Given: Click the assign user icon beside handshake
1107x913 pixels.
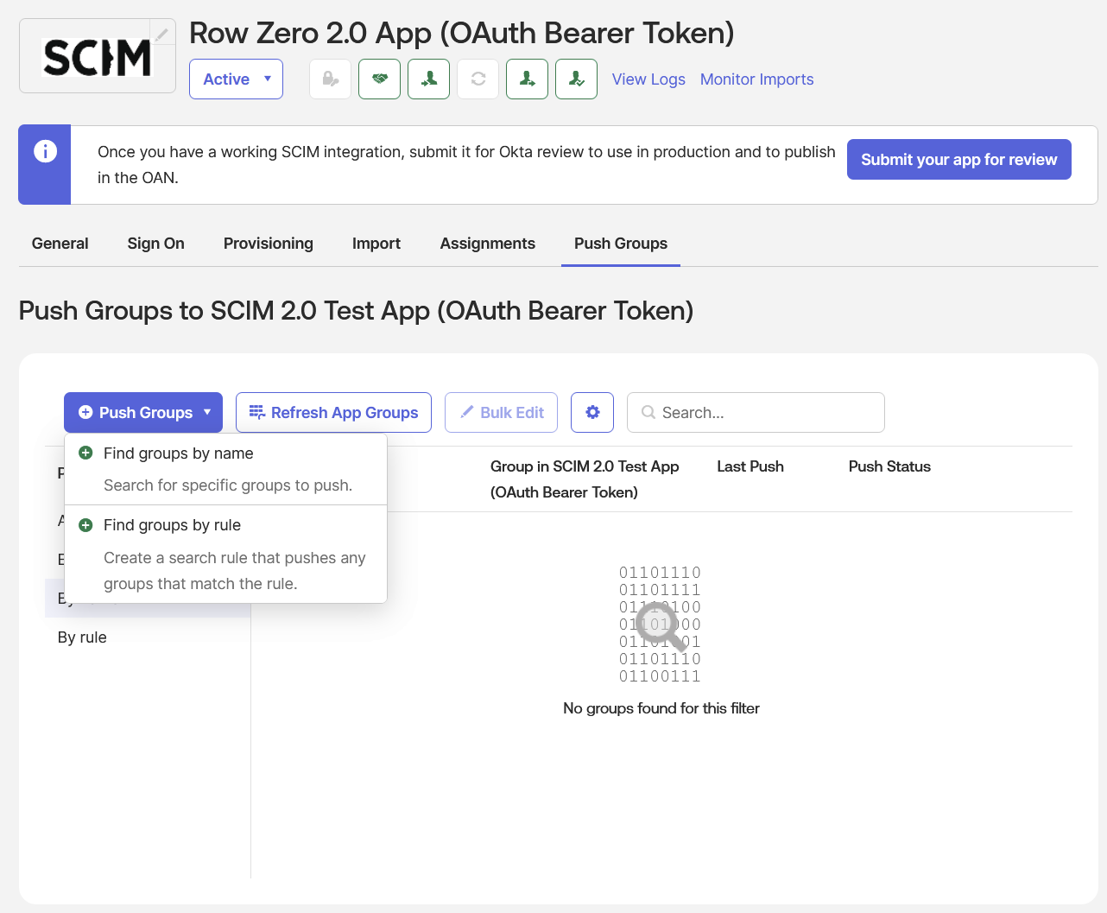Looking at the screenshot, I should pos(428,79).
